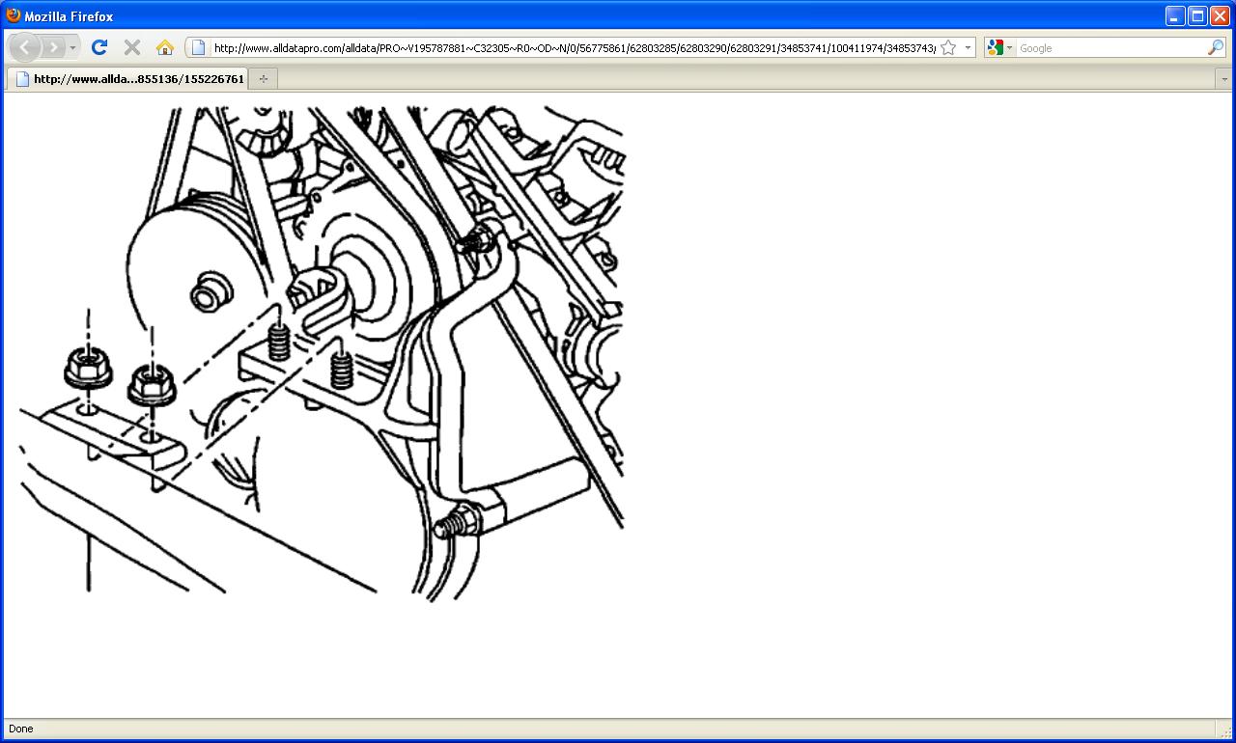The width and height of the screenshot is (1236, 743).
Task: List all tabs dropdown arrow
Action: click(1224, 79)
